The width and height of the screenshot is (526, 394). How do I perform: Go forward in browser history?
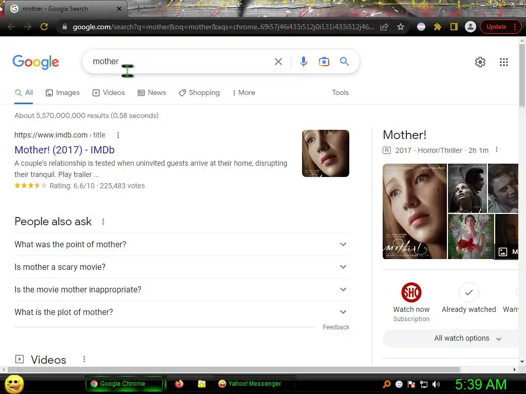pos(28,27)
